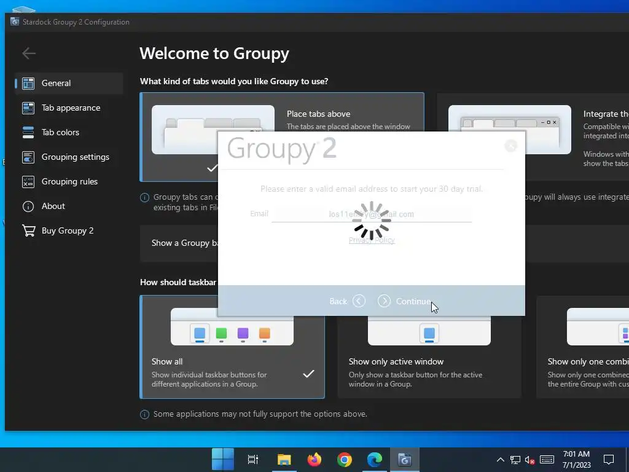629x472 pixels.
Task: Click the About info icon
Action: [x=28, y=206]
